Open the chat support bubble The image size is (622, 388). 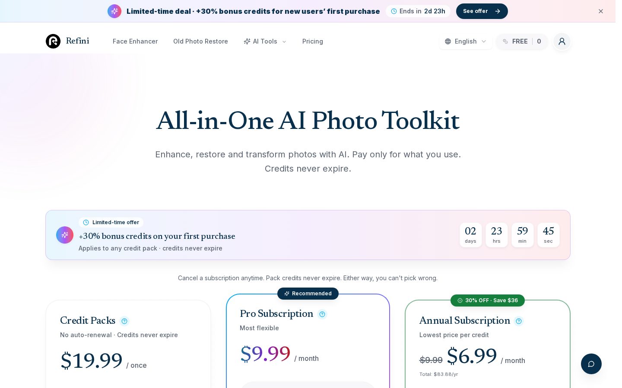click(591, 364)
